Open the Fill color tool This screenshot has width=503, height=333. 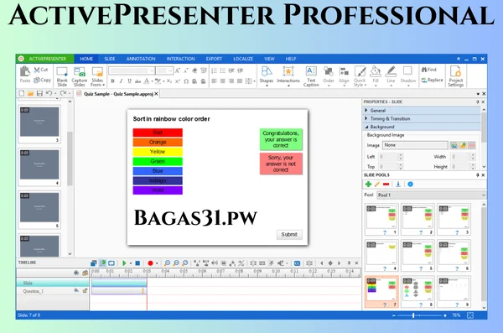coord(376,76)
